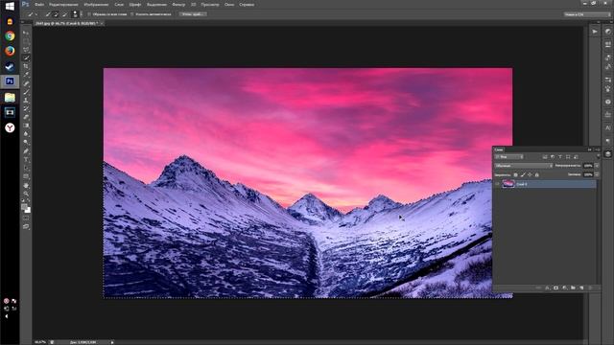614x345 pixels.
Task: Select the Eyedropper tool
Action: pyautogui.click(x=26, y=75)
